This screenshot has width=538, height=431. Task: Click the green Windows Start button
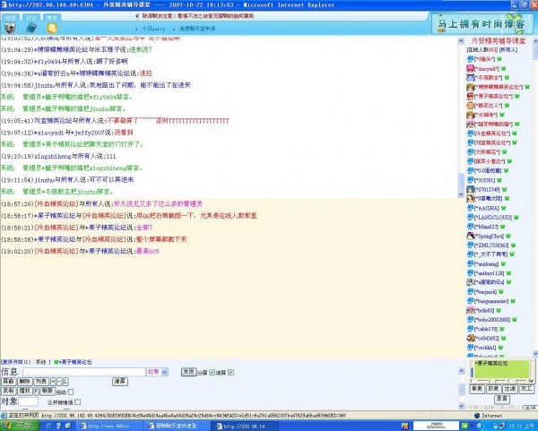[x=18, y=426]
